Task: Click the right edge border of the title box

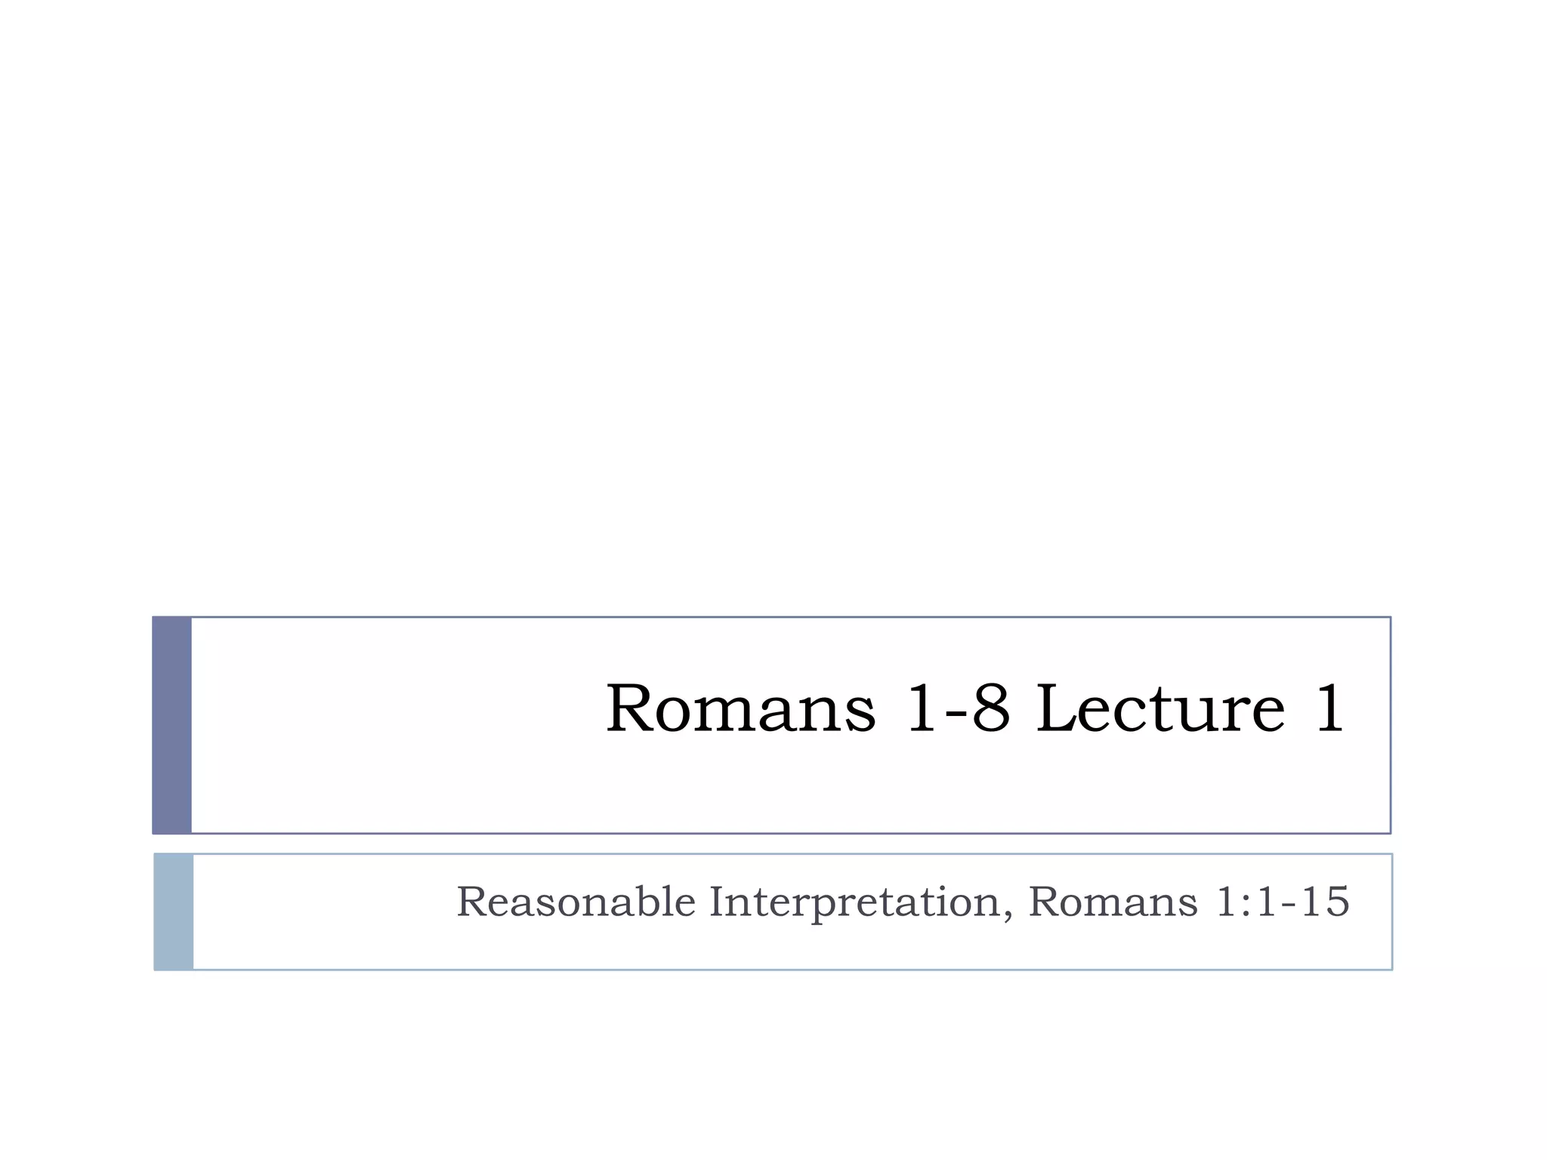Action: [x=1390, y=725]
